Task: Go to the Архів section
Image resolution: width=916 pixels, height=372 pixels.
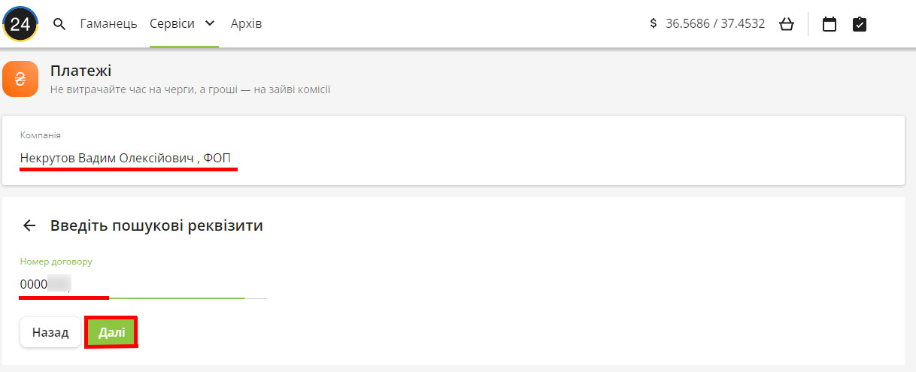Action: [246, 24]
